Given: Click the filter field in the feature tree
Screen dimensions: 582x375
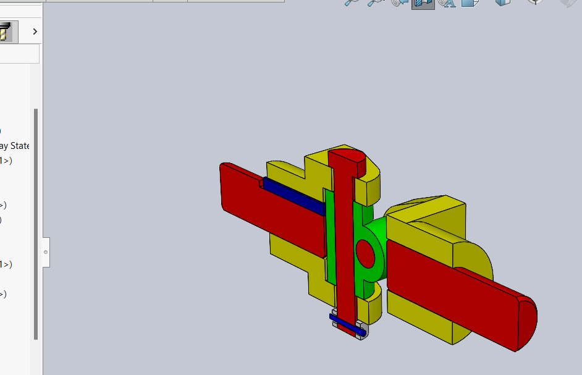Looking at the screenshot, I should pos(19,54).
